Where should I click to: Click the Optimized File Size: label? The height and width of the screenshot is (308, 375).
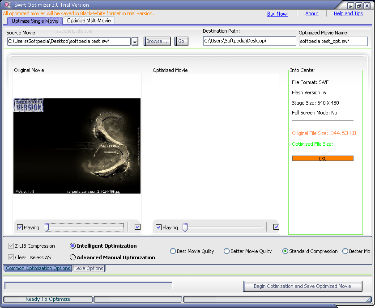[312, 144]
